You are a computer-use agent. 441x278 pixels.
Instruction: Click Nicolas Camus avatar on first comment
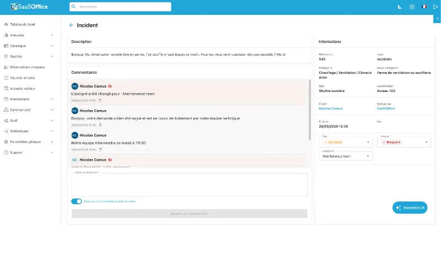75,86
